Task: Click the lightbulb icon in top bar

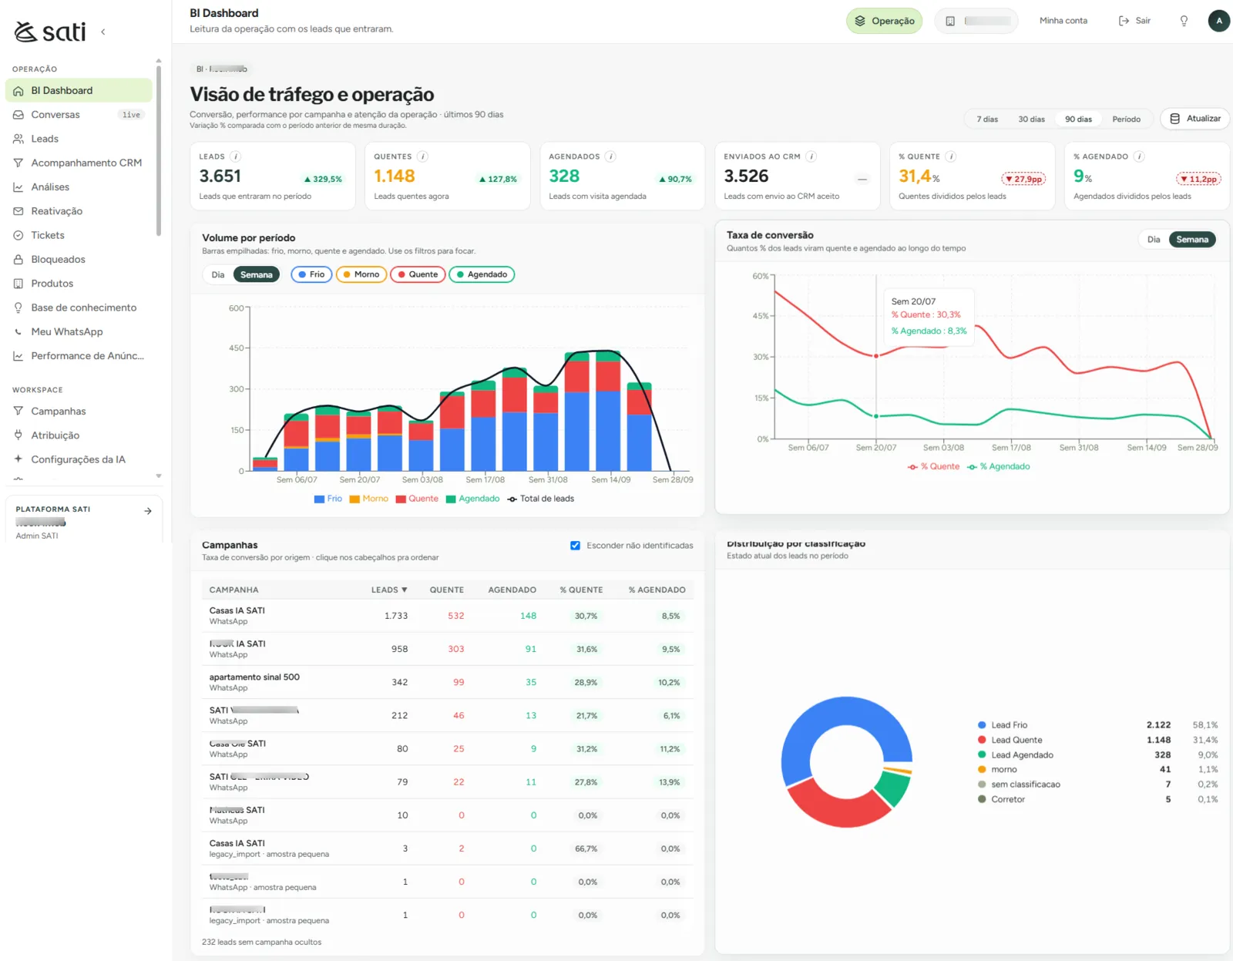Action: click(x=1184, y=21)
